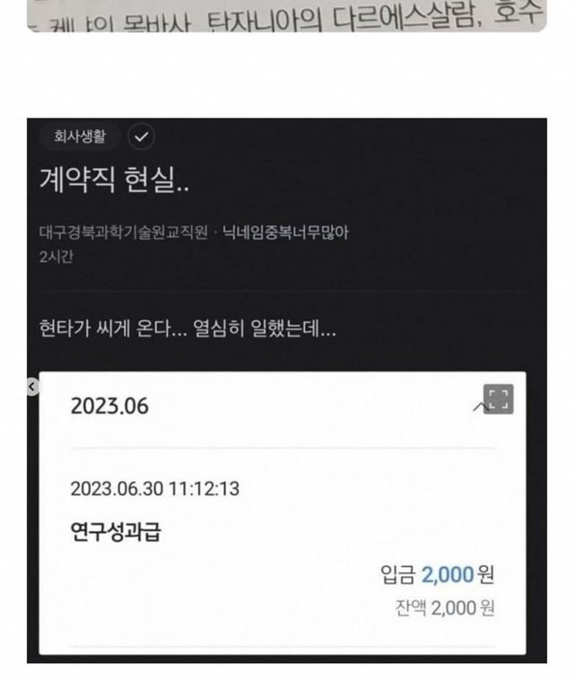Click the 2023.06.30 11:12:13 transaction date
574x681 pixels.
(155, 489)
